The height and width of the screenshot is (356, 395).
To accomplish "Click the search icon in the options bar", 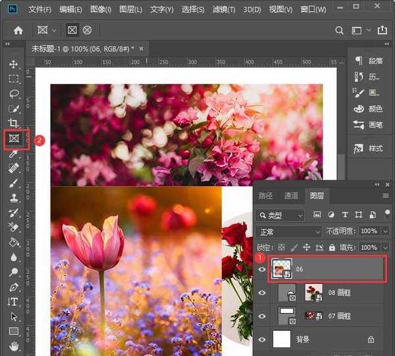I will coord(340,30).
